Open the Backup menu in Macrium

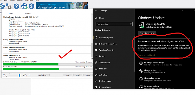[x=12, y=1]
